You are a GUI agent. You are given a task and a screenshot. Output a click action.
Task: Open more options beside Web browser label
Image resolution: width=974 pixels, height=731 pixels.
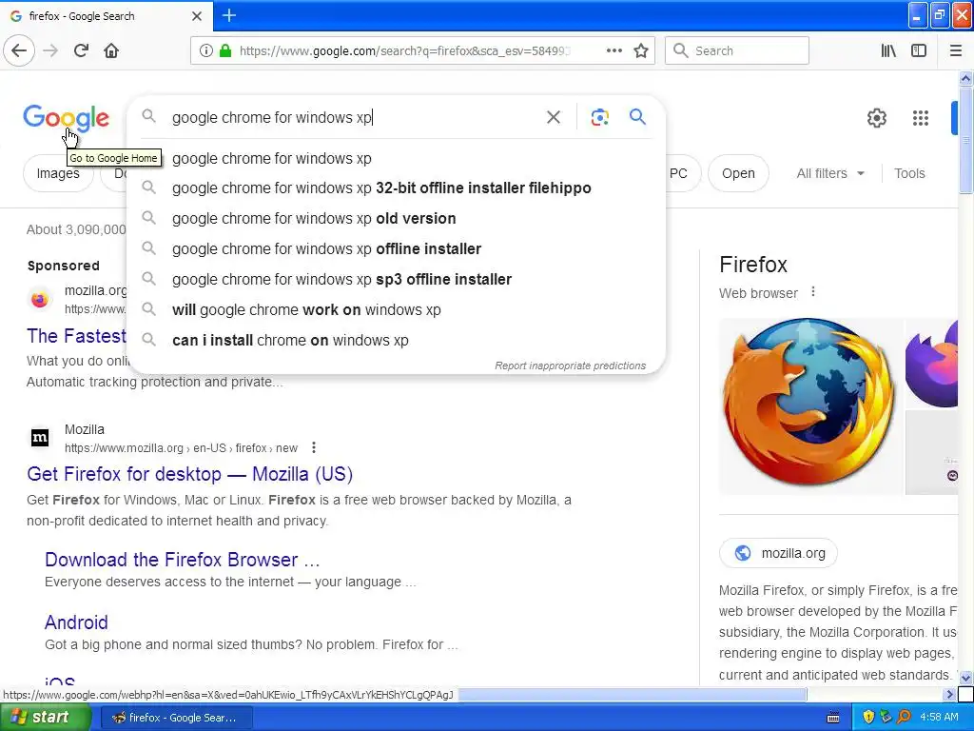812,291
